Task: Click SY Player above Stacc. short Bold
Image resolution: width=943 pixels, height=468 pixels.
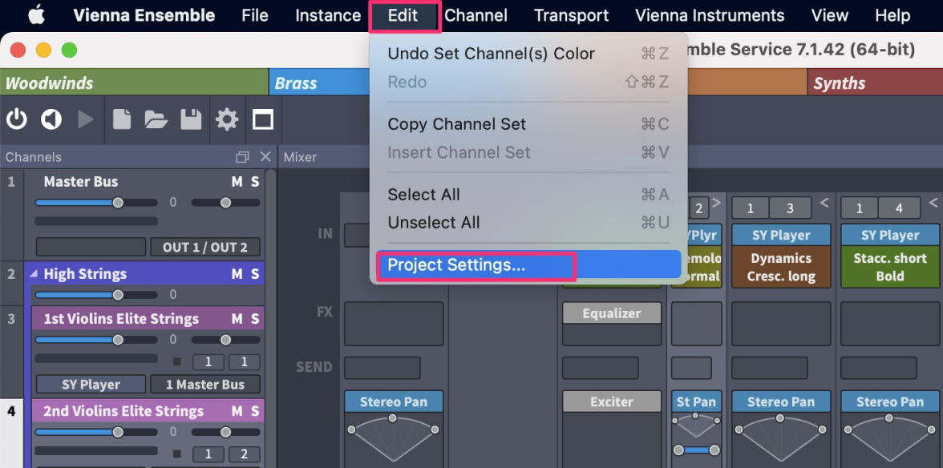Action: click(x=889, y=235)
